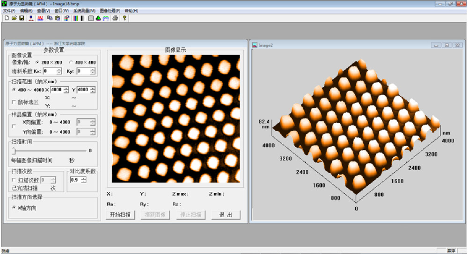Click the New file toolbar icon
The image size is (468, 254).
pos(7,18)
